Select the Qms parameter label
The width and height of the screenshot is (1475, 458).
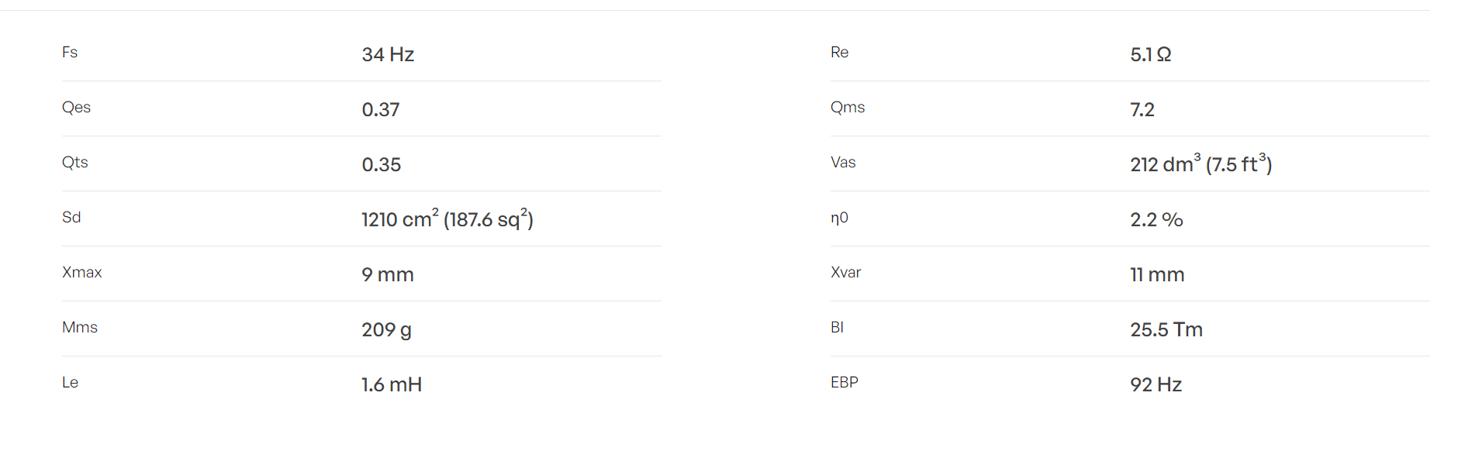[848, 107]
